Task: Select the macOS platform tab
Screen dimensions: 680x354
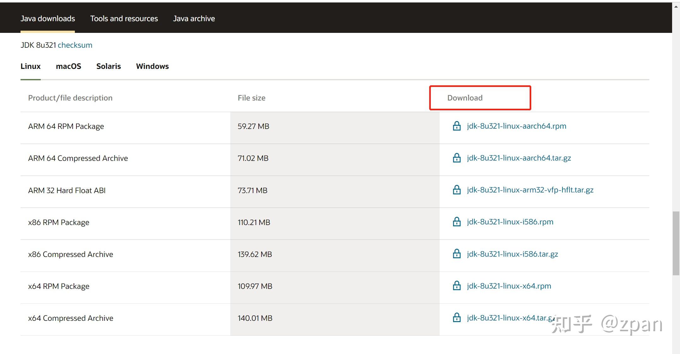Action: click(x=69, y=66)
